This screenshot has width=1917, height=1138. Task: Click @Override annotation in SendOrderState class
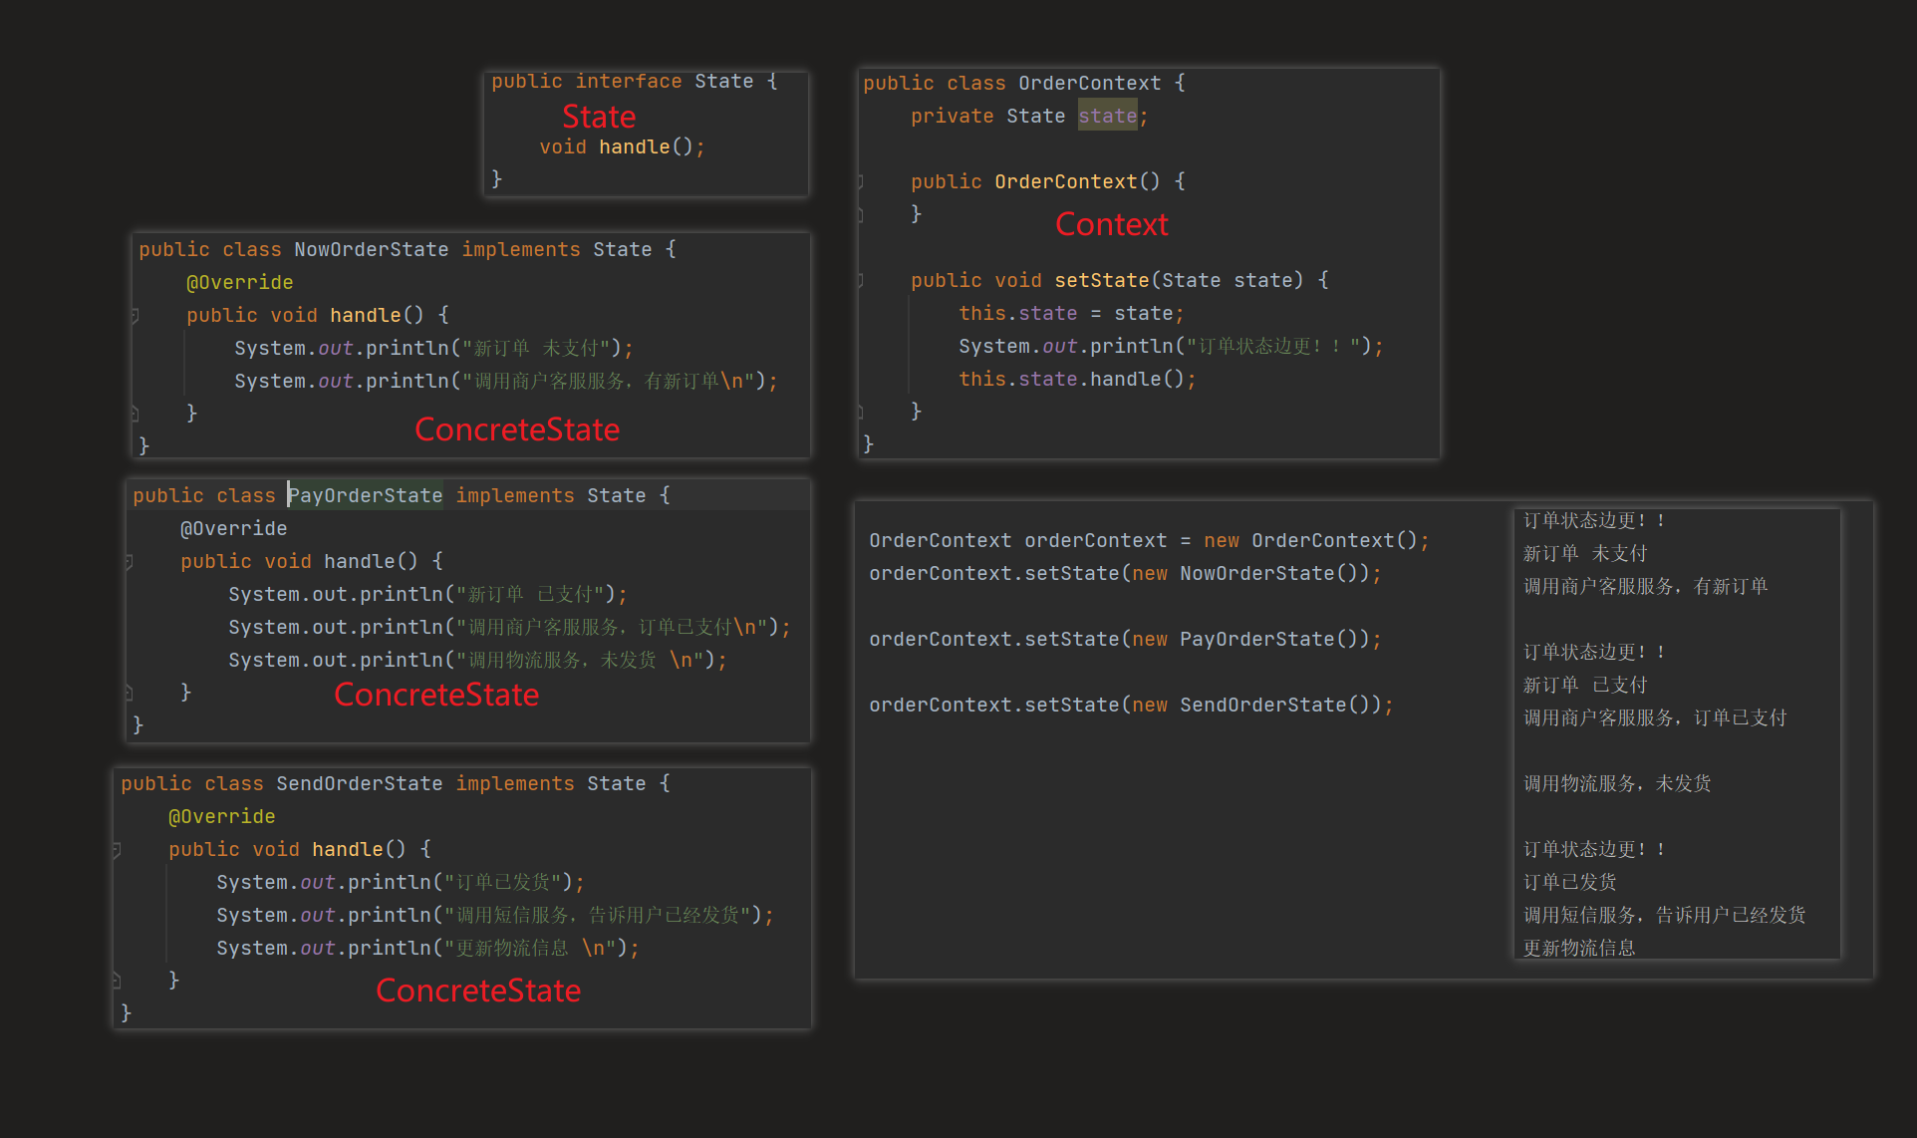[x=222, y=817]
